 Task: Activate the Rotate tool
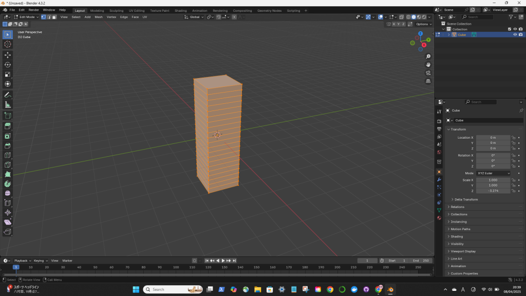(x=8, y=64)
